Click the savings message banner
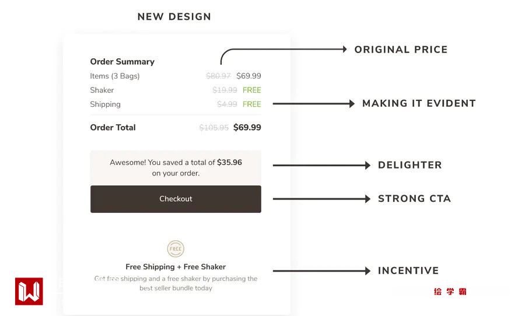The width and height of the screenshot is (525, 316). tap(176, 167)
